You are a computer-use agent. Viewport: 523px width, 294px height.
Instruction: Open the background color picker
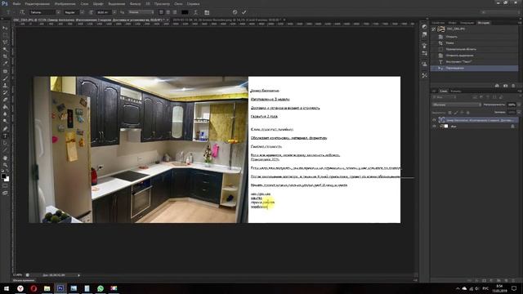click(7, 180)
